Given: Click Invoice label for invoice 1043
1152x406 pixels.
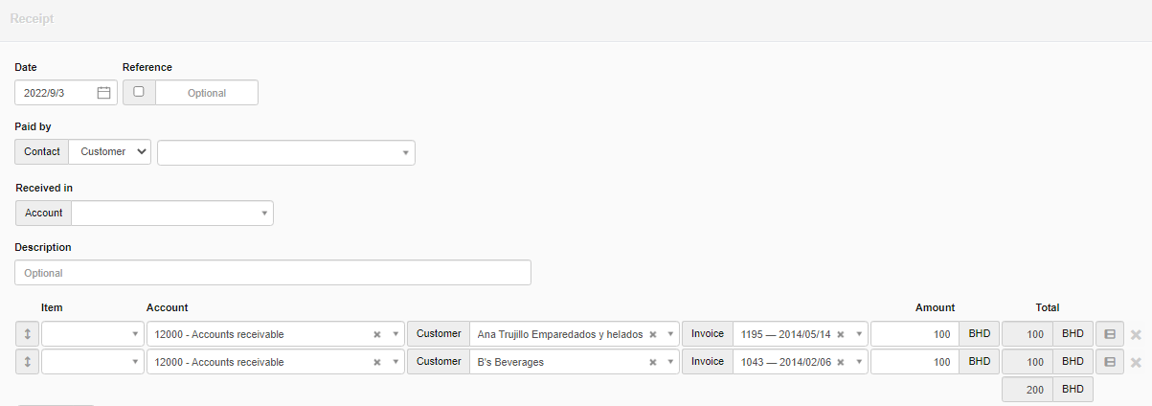Looking at the screenshot, I should tap(708, 362).
